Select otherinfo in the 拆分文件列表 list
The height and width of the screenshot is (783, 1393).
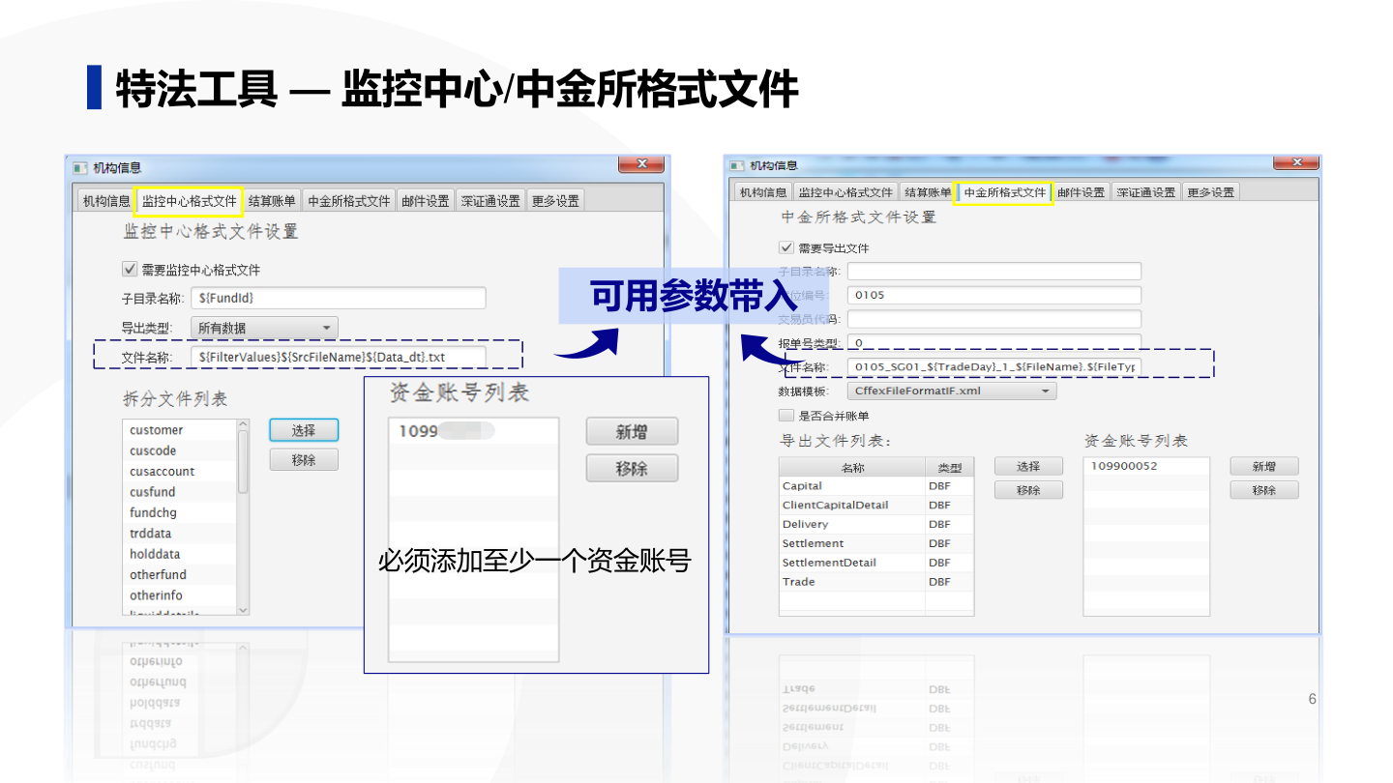[180, 595]
